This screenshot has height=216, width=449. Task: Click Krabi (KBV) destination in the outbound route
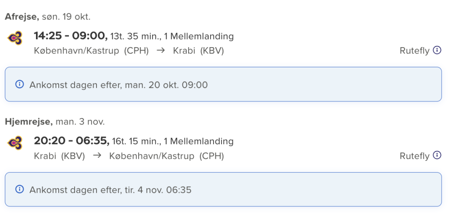[199, 51]
